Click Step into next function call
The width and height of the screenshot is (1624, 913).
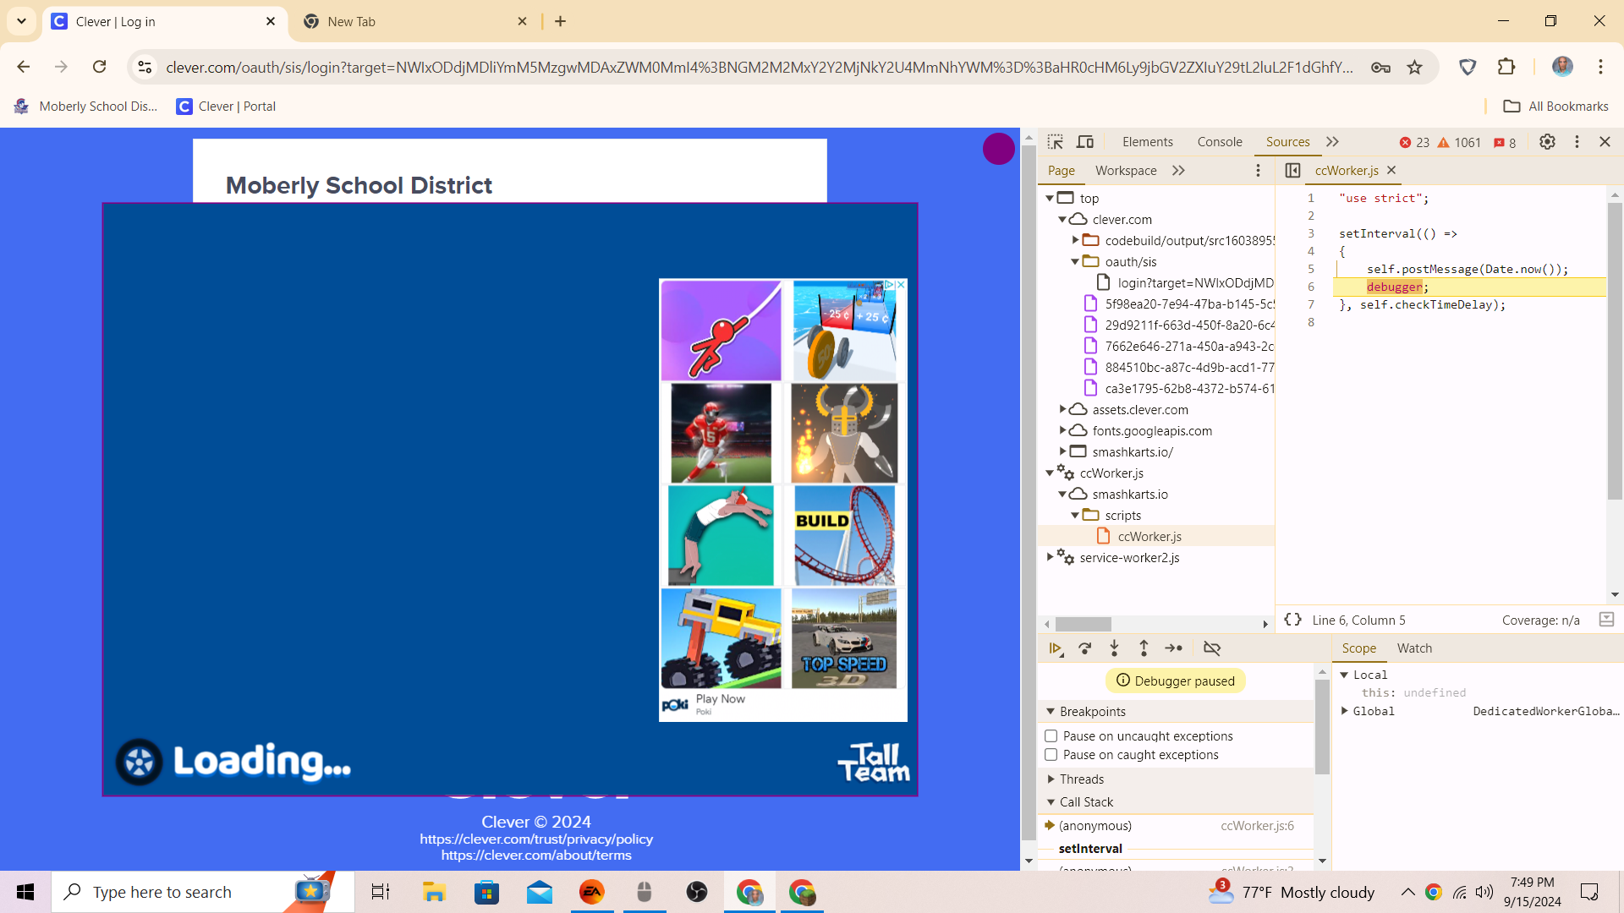tap(1114, 648)
